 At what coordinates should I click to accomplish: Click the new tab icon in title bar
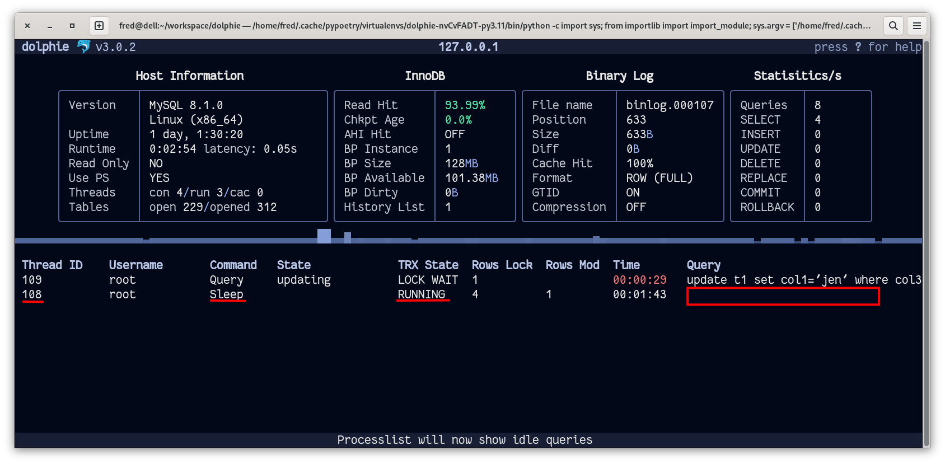(x=99, y=26)
